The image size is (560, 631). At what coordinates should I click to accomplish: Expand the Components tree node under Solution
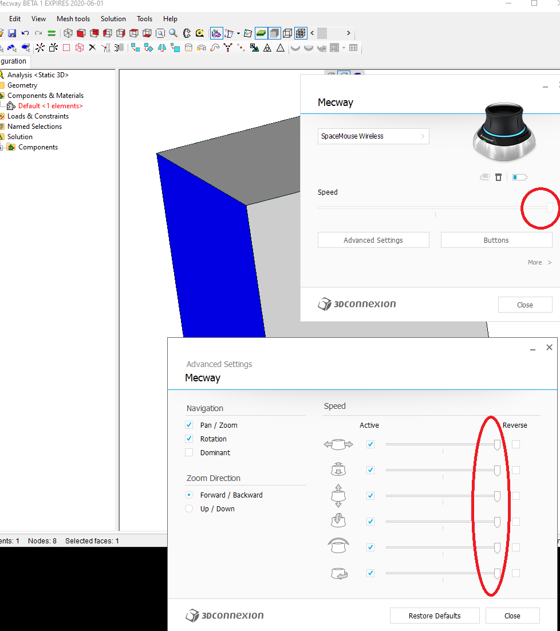click(1, 147)
